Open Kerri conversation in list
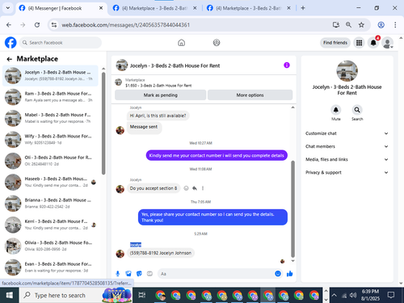404x303 pixels. [x=50, y=225]
